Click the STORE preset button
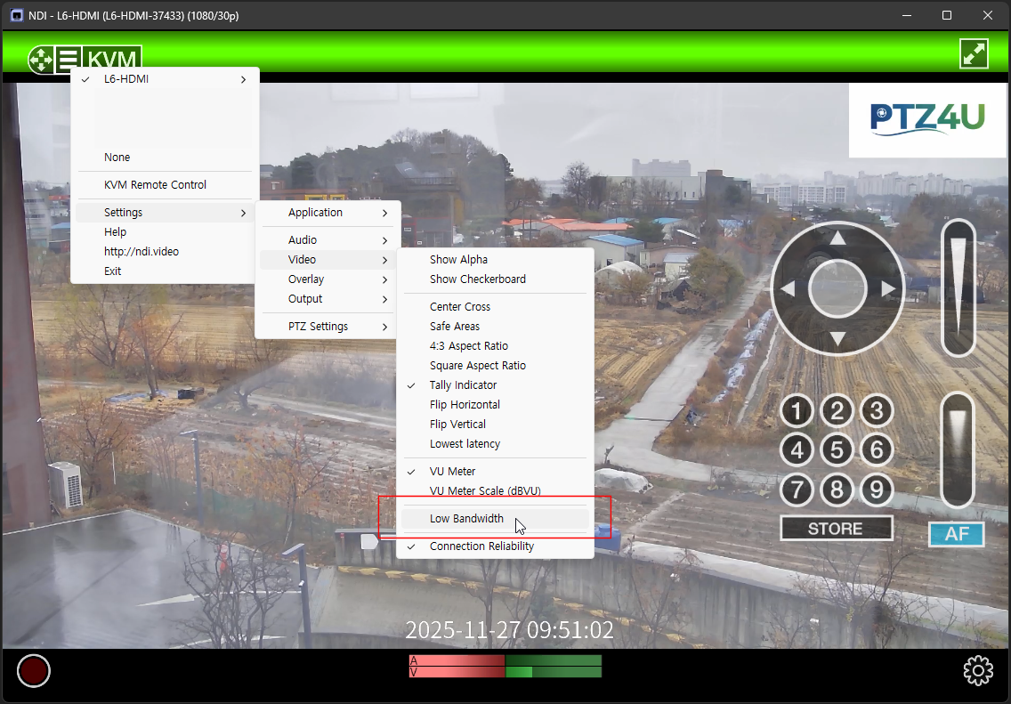1011x704 pixels. tap(837, 529)
